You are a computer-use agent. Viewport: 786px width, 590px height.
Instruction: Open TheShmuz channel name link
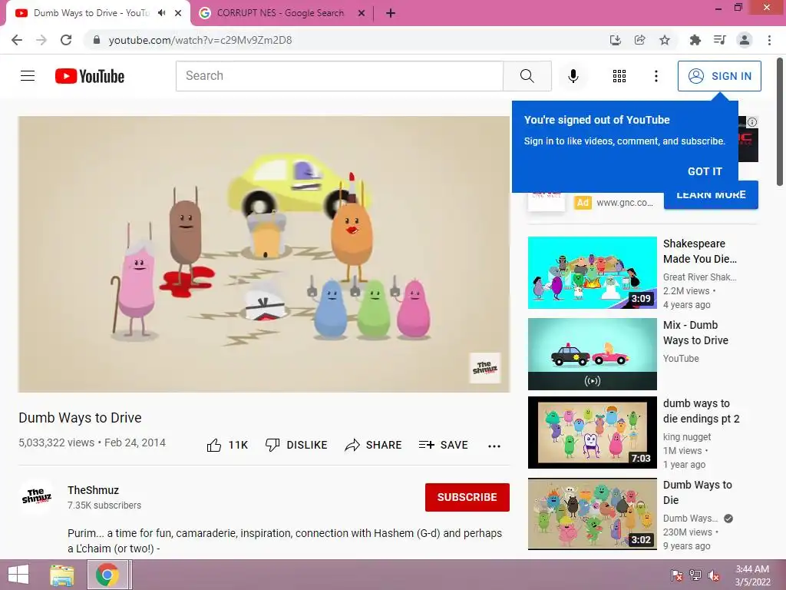point(93,490)
